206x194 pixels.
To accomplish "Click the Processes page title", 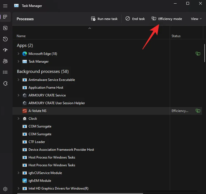I will pos(25,19).
